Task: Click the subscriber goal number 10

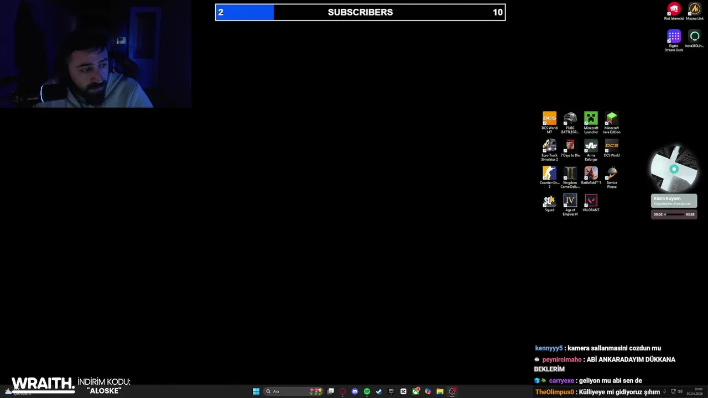Action: pos(498,12)
